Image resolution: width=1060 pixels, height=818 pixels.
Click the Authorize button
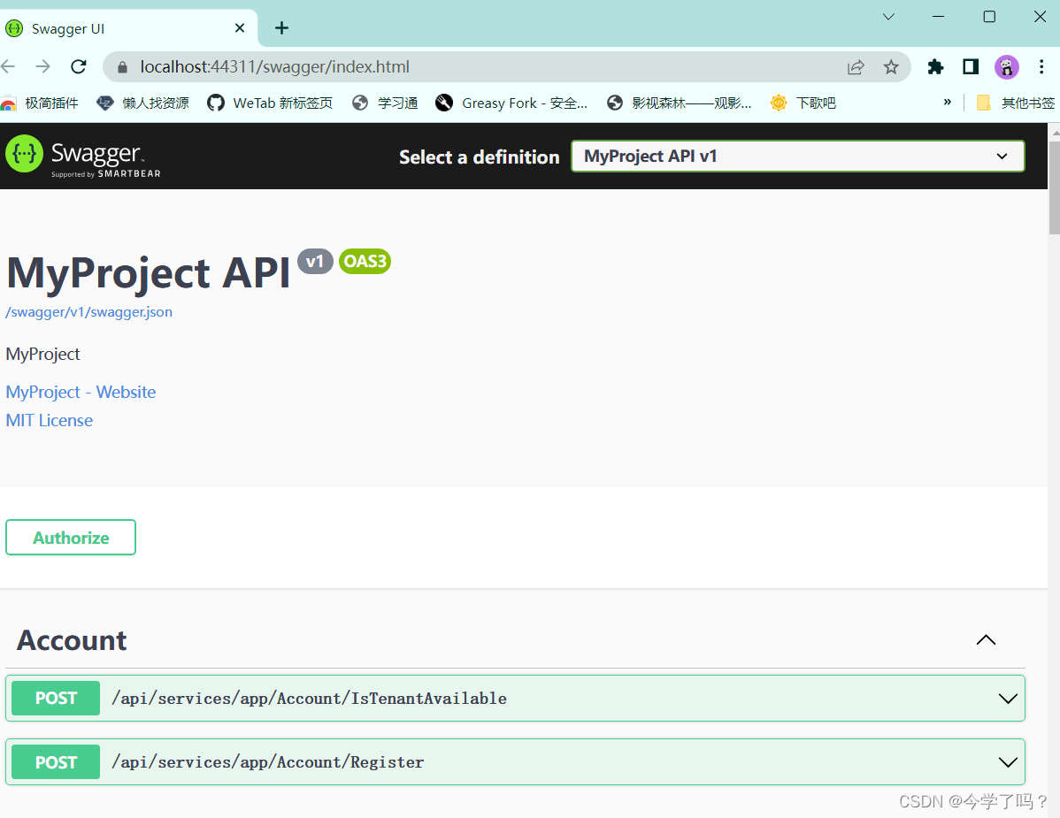(70, 537)
